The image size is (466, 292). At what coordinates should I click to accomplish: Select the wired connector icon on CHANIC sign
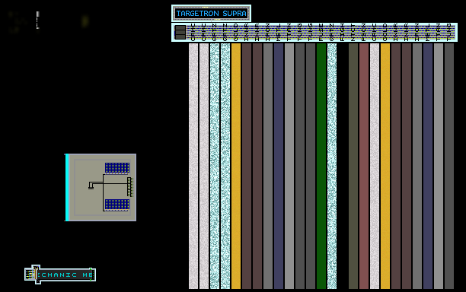[32, 275]
